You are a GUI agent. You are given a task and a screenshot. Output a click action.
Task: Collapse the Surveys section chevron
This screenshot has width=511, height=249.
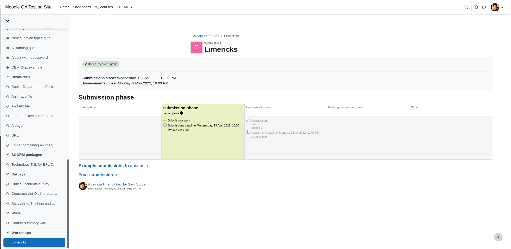[x=8, y=174]
